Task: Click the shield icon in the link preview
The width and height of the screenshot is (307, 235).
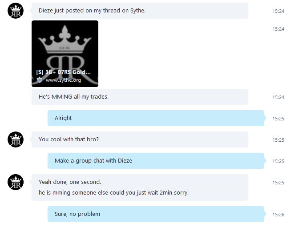Action: [40, 80]
